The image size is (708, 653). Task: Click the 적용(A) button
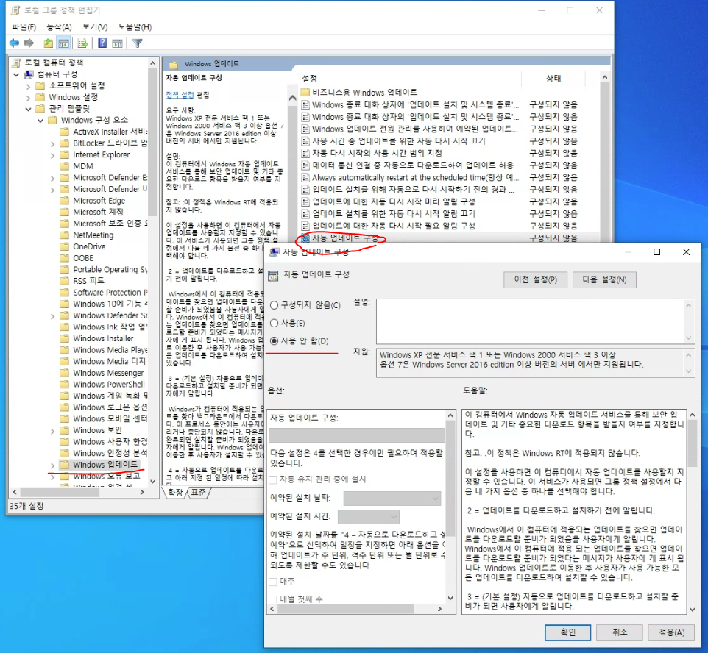[x=671, y=632]
